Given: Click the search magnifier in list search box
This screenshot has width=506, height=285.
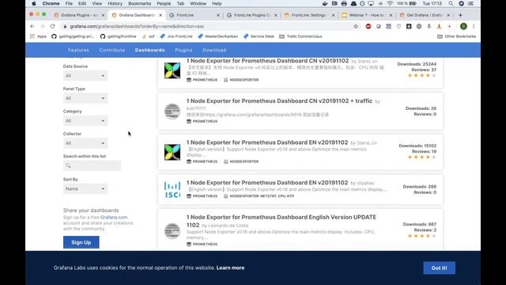Looking at the screenshot, I should (x=68, y=165).
